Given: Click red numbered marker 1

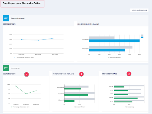Looking at the screenshot, I should point(26,75).
